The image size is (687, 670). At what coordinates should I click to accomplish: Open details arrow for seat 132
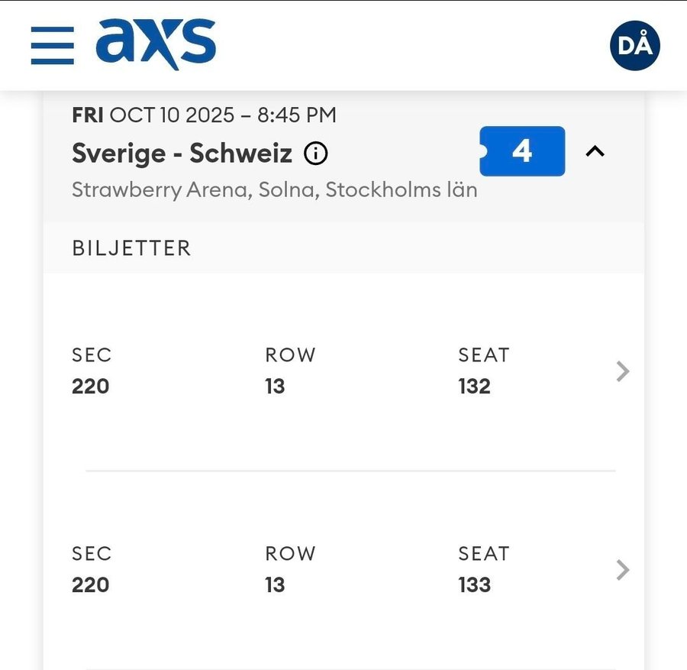(x=623, y=371)
